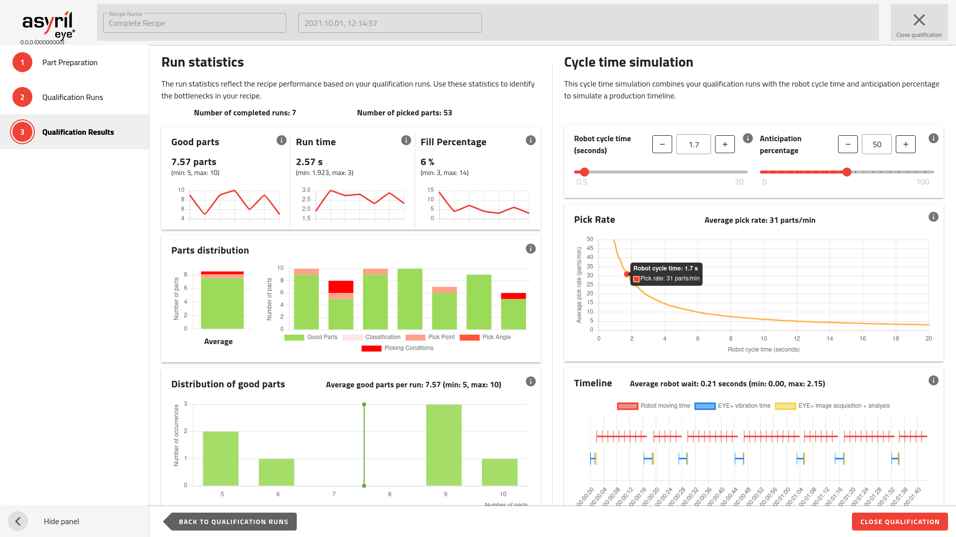This screenshot has height=537, width=956.
Task: Toggle EYE+ vibration time legend
Action: [732, 406]
